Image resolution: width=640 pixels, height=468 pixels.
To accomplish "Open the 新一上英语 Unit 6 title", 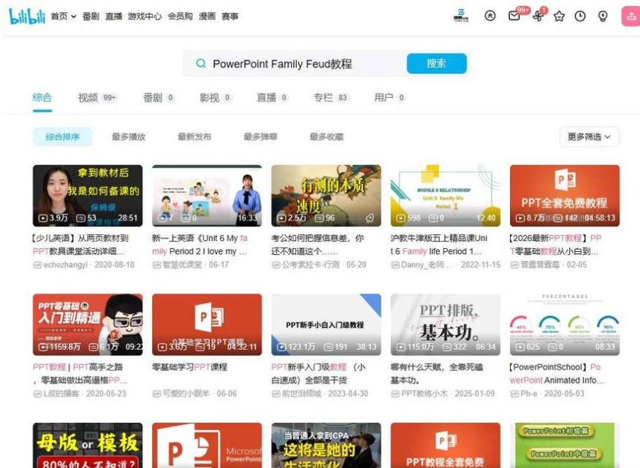I will point(200,245).
